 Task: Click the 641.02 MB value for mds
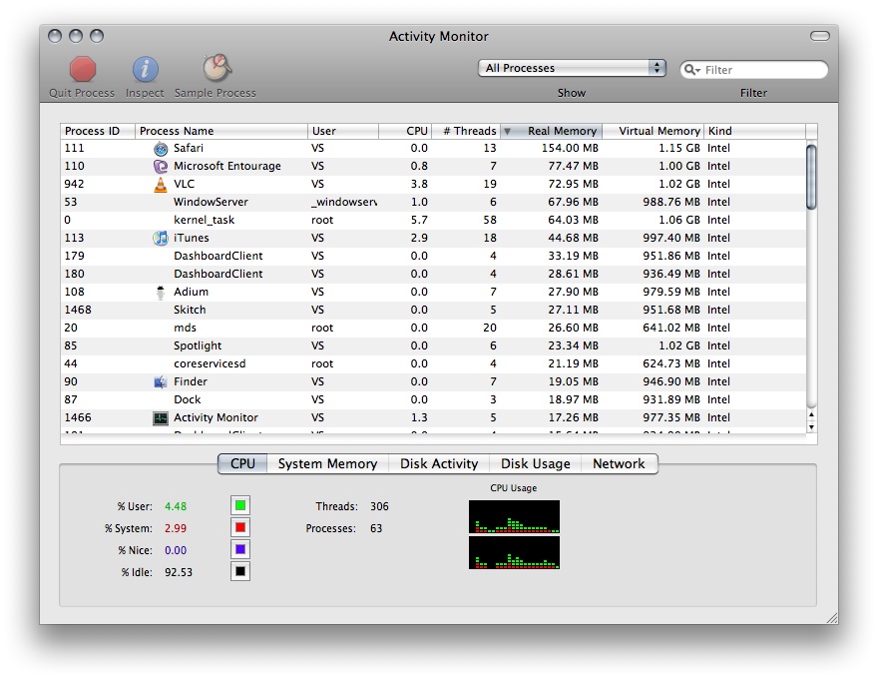[671, 328]
